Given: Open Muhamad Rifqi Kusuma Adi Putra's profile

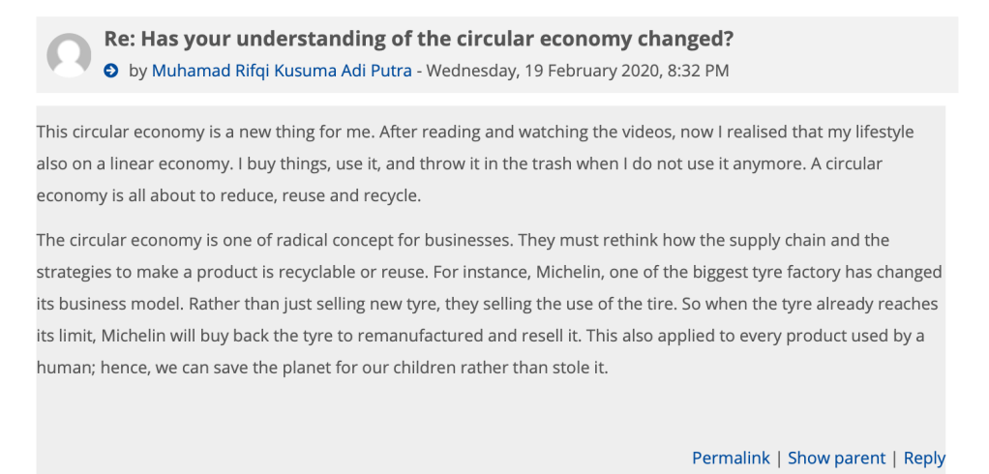Looking at the screenshot, I should click(x=282, y=71).
